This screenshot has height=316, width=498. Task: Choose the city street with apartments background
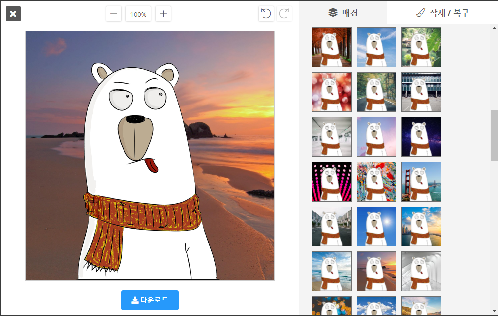point(332,226)
